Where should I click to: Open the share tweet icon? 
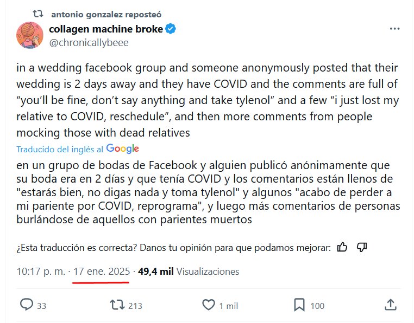click(390, 305)
